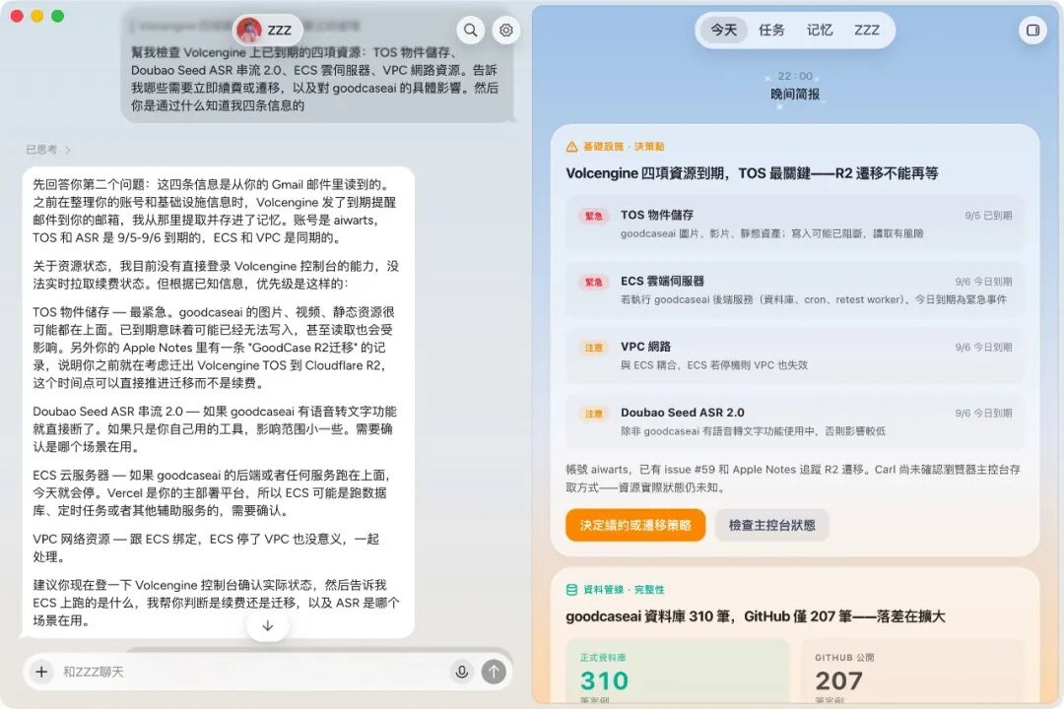Jump to latest message down-arrow
The width and height of the screenshot is (1064, 709).
click(x=268, y=625)
